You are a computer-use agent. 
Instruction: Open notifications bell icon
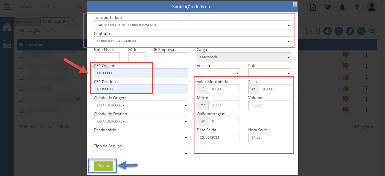pos(342,7)
